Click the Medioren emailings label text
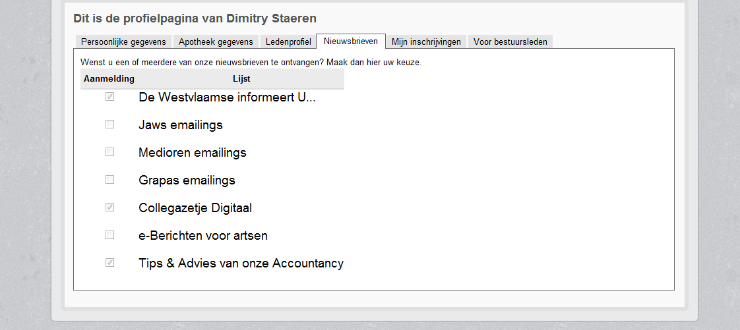 [x=192, y=153]
